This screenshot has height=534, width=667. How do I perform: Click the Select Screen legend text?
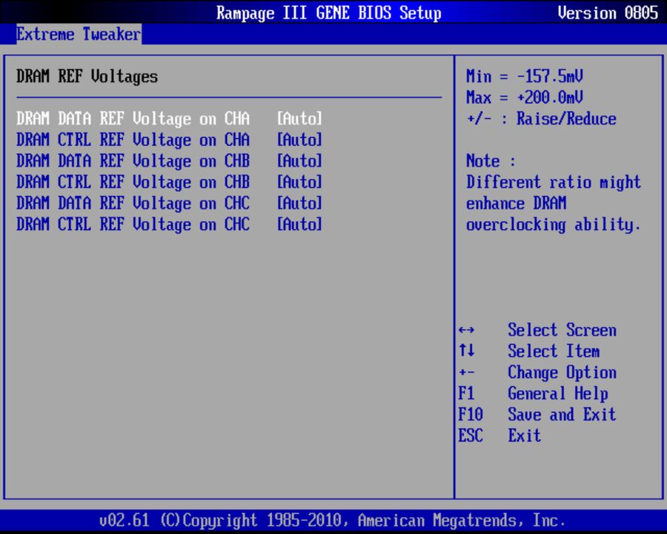point(562,330)
